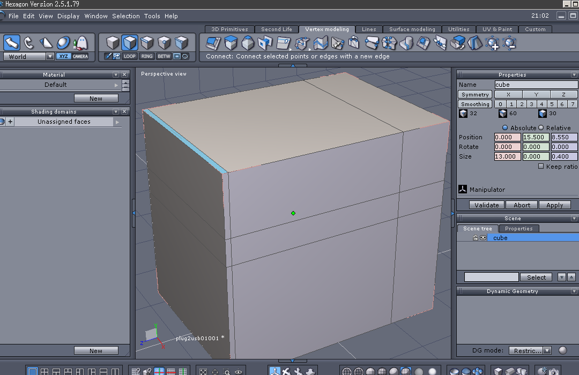Image resolution: width=579 pixels, height=375 pixels.
Task: Expand the Unassigned faces arrow
Action: (x=117, y=122)
